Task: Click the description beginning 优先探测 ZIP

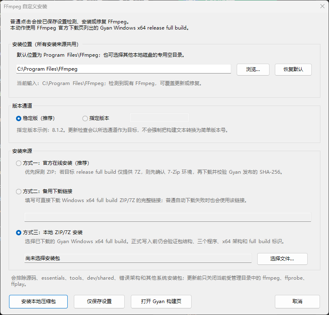Action: [154, 172]
